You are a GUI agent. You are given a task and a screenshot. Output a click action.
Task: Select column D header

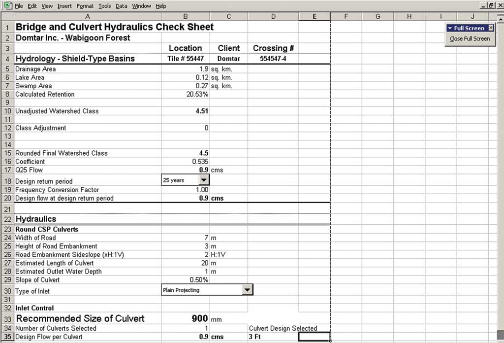[x=273, y=16]
